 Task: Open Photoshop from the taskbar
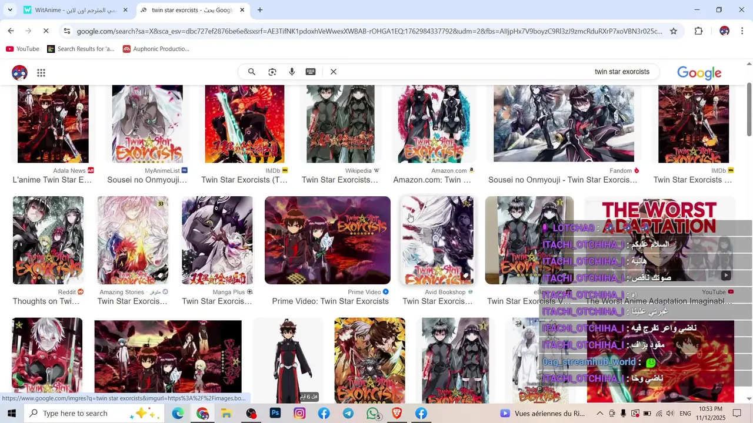[x=275, y=414]
